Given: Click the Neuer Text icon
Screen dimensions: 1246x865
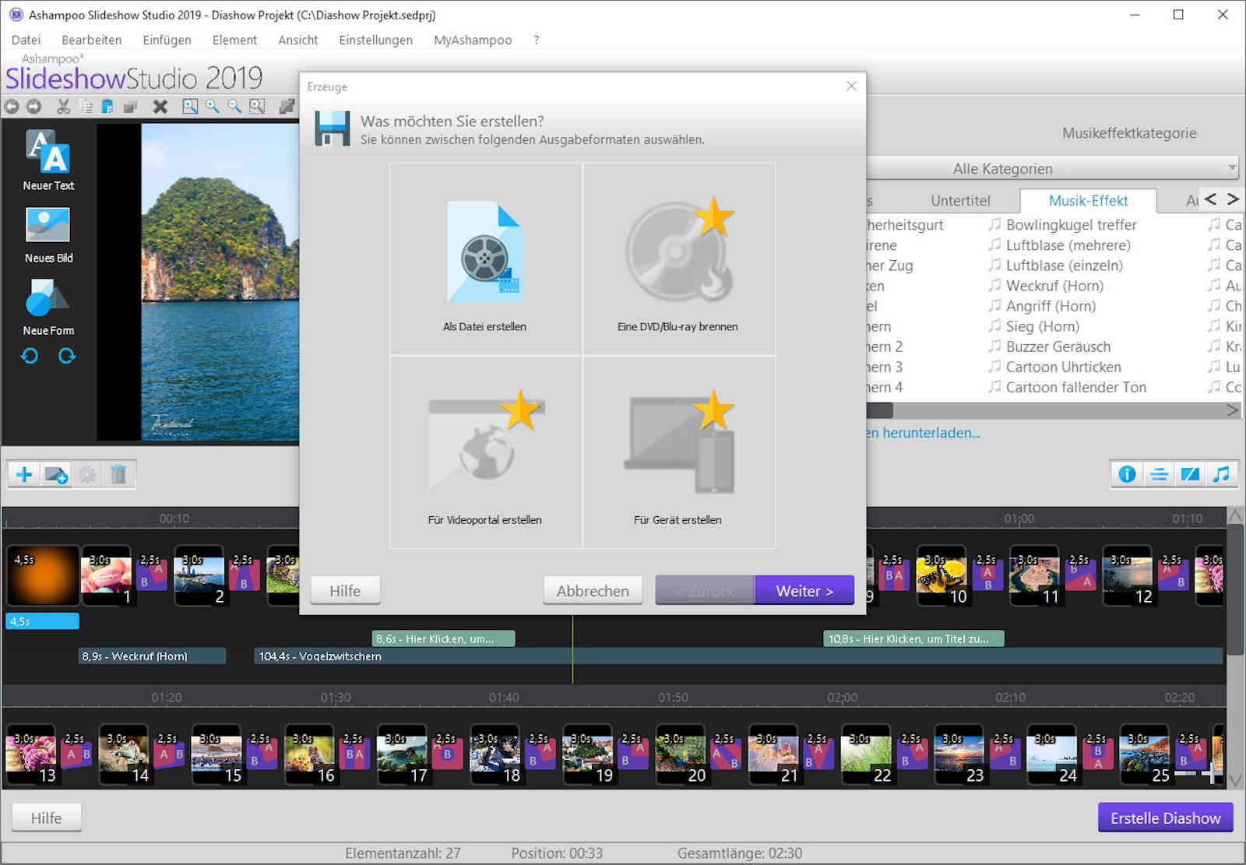Looking at the screenshot, I should (48, 153).
